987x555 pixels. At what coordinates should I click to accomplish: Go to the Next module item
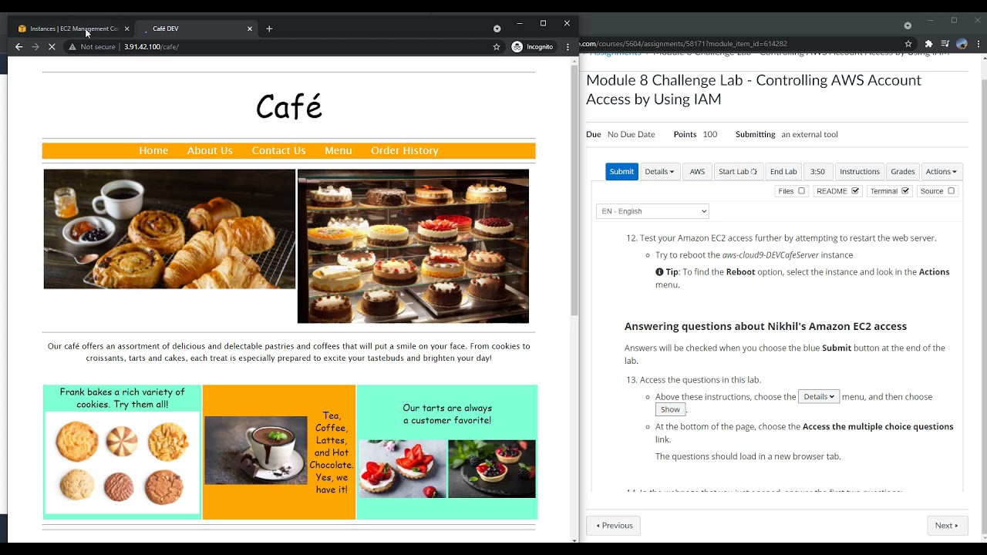pyautogui.click(x=947, y=526)
